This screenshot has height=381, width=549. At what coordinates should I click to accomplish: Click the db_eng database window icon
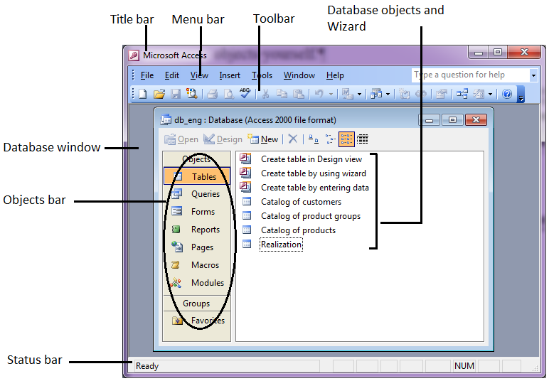click(166, 119)
